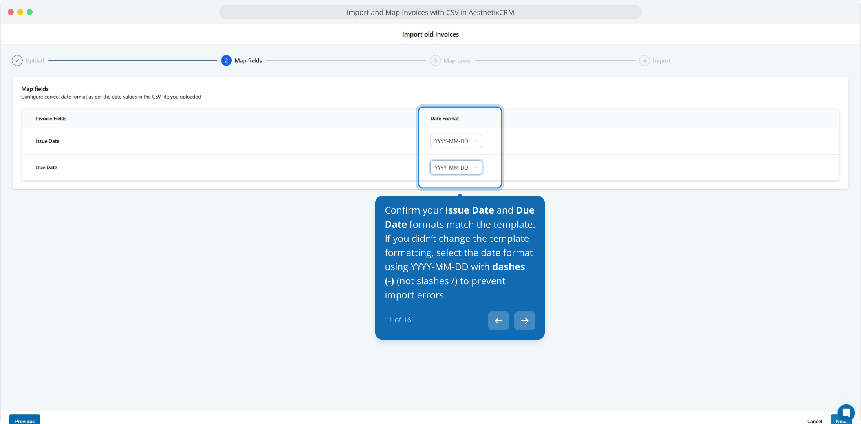This screenshot has width=861, height=424.
Task: Click the Due Date dropdown chevron
Action: point(476,168)
